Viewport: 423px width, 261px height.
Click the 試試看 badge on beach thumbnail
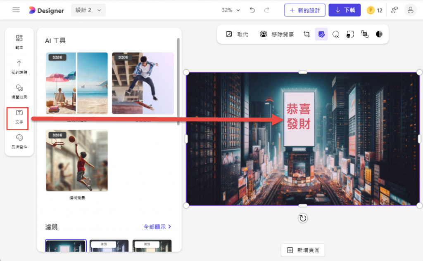point(57,57)
